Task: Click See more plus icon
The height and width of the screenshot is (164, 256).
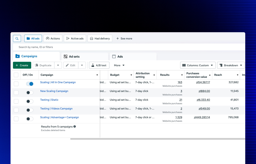Action: click(118, 38)
